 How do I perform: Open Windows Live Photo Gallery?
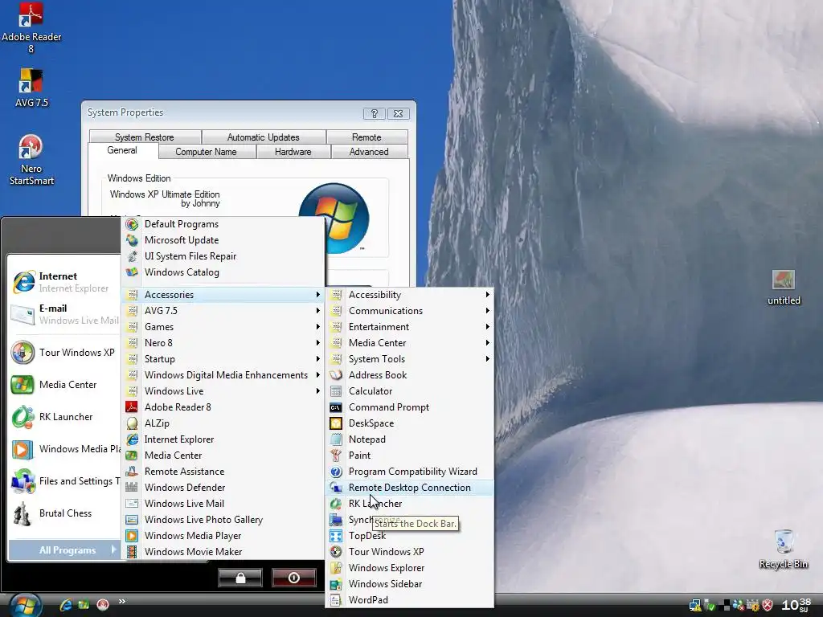coord(223,520)
